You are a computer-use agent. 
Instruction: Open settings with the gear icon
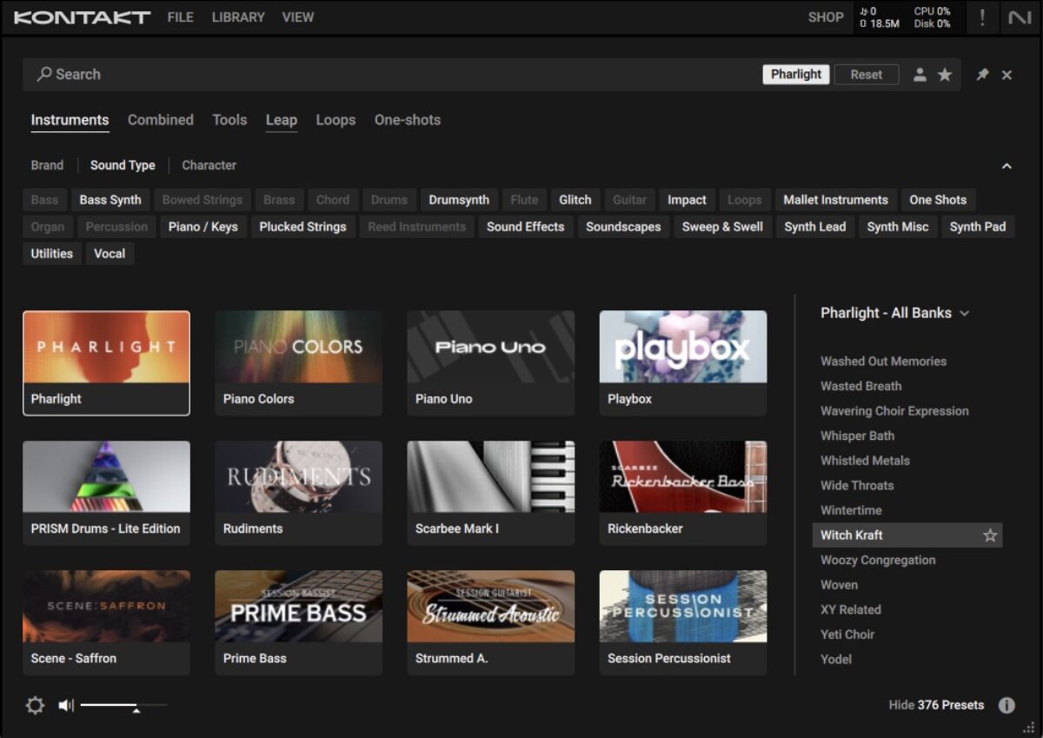pos(35,705)
